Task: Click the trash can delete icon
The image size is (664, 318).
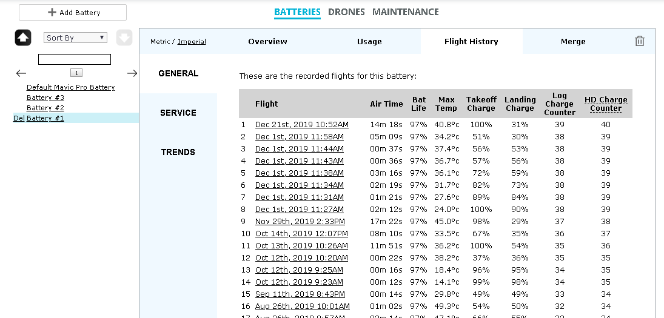Action: pyautogui.click(x=639, y=41)
